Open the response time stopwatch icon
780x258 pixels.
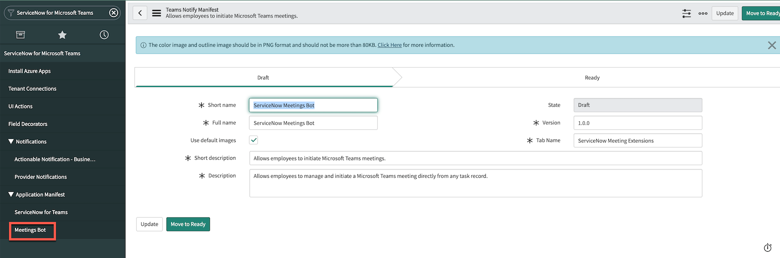(767, 247)
